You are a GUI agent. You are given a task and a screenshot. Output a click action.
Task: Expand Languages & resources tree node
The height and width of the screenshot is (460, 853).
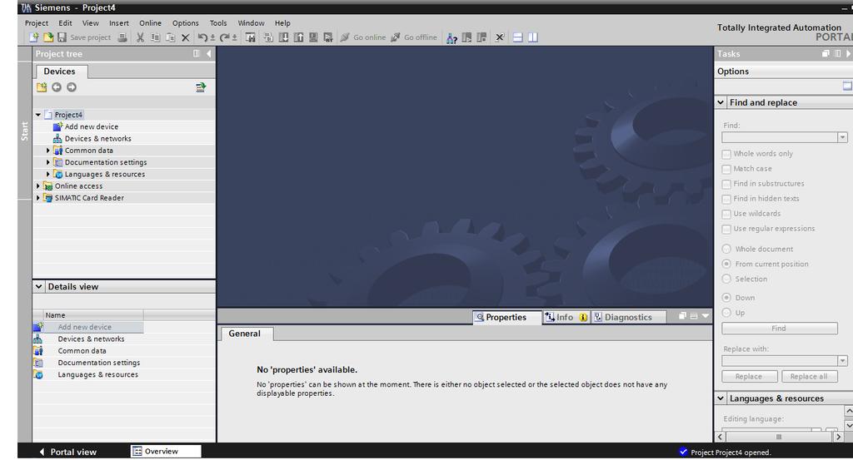point(47,175)
